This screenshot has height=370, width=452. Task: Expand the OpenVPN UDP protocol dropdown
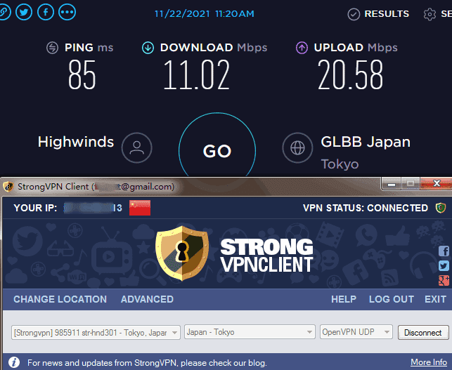pos(356,332)
